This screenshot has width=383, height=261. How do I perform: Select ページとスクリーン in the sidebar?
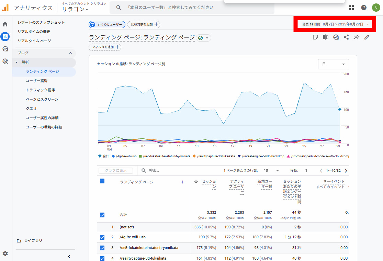[42, 99]
